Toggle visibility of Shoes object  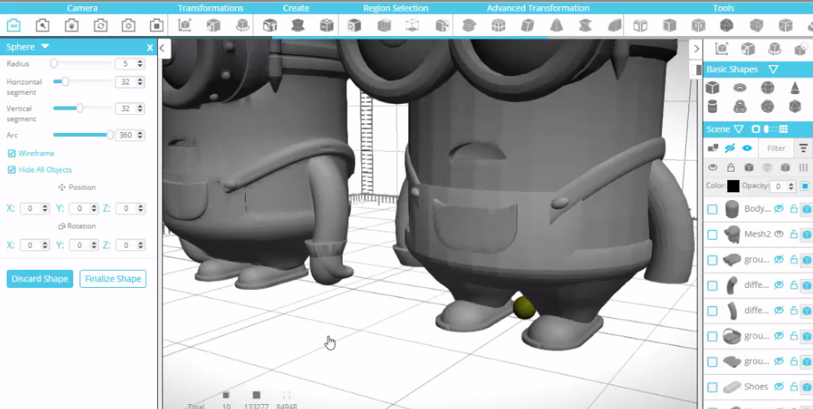point(778,386)
